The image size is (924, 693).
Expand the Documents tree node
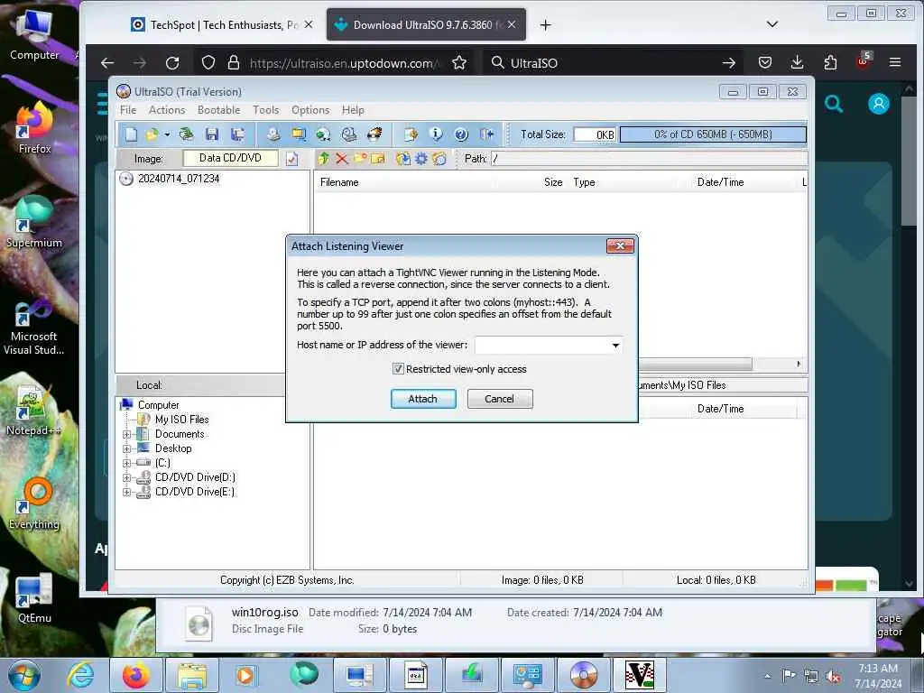(x=126, y=434)
